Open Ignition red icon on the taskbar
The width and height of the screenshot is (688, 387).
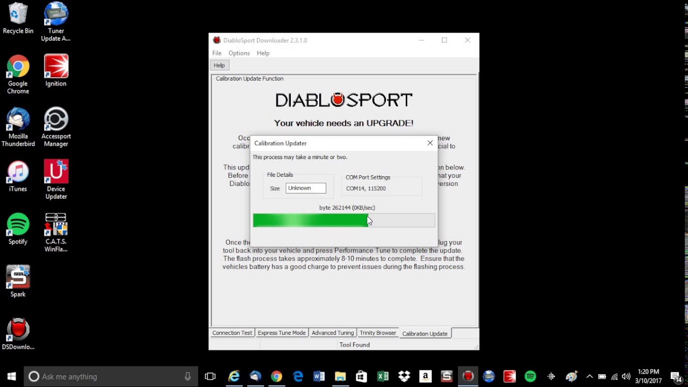tap(510, 376)
